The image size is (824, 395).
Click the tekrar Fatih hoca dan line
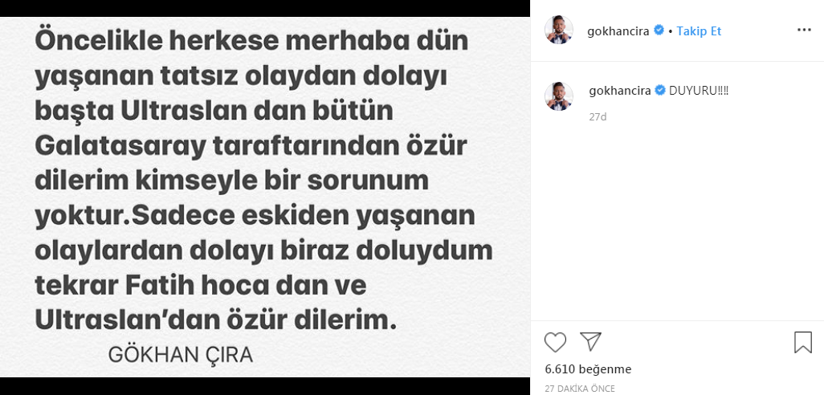point(200,286)
